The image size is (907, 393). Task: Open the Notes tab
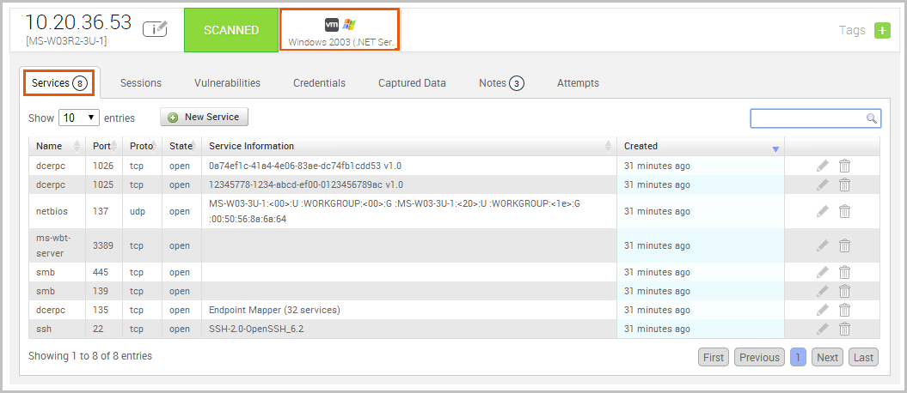(x=500, y=83)
